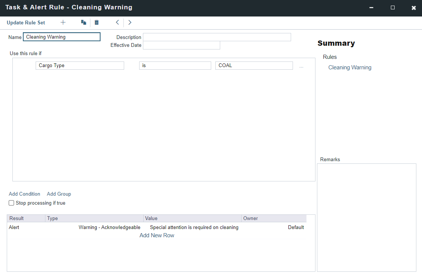This screenshot has width=422, height=274.
Task: Click Add New Row in results
Action: pyautogui.click(x=157, y=235)
